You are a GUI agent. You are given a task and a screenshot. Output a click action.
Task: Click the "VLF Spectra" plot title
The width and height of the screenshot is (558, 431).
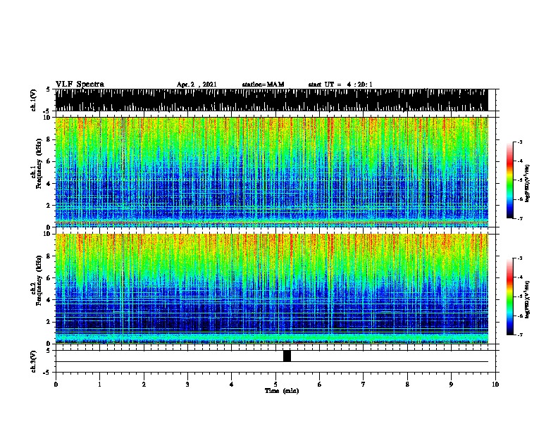[x=80, y=85]
